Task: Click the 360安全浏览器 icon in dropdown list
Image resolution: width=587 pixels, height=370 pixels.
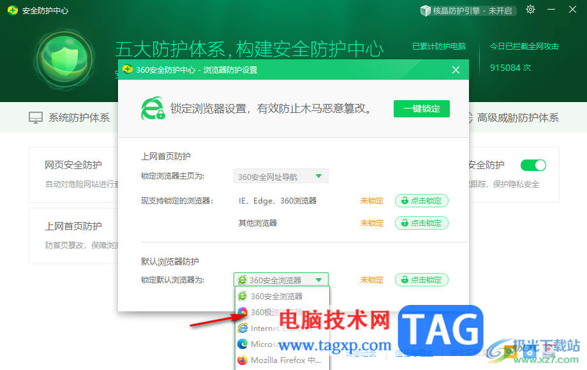Action: tap(242, 296)
